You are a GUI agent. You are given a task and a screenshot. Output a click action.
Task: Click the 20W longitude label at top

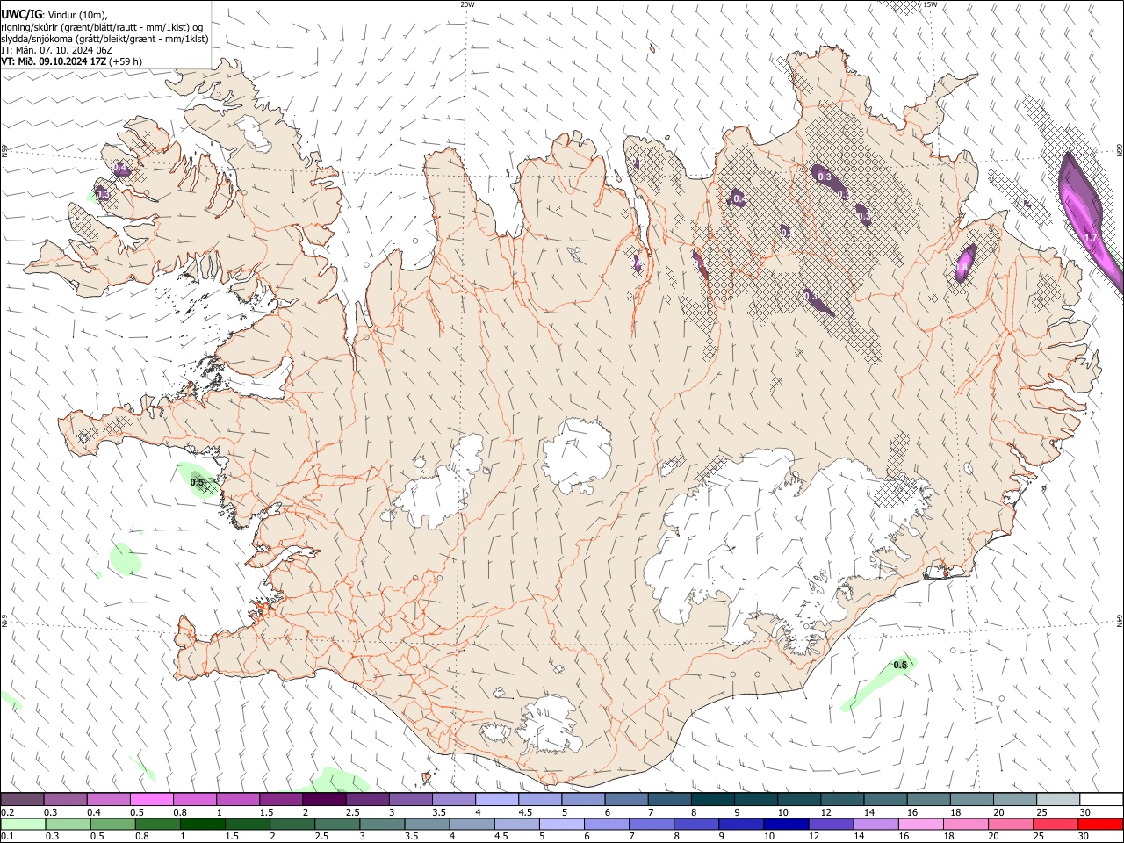467,4
